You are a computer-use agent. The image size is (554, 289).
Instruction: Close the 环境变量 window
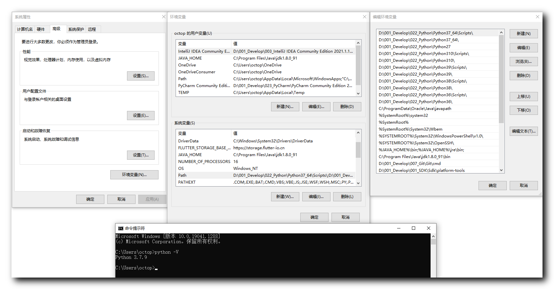[x=365, y=17]
